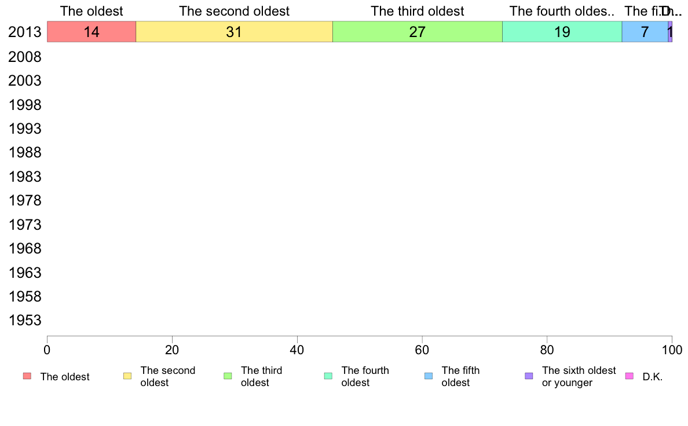Click the 1973 year row label

pyautogui.click(x=25, y=225)
